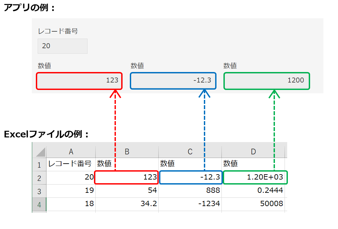Click cell B4 containing 34.2
The width and height of the screenshot is (338, 229).
click(x=127, y=204)
